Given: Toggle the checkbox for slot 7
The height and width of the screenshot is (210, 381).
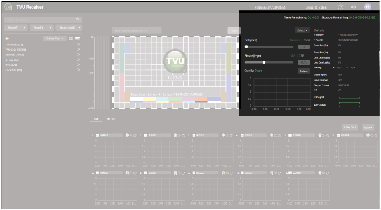Looking at the screenshot, I should [x=97, y=173].
